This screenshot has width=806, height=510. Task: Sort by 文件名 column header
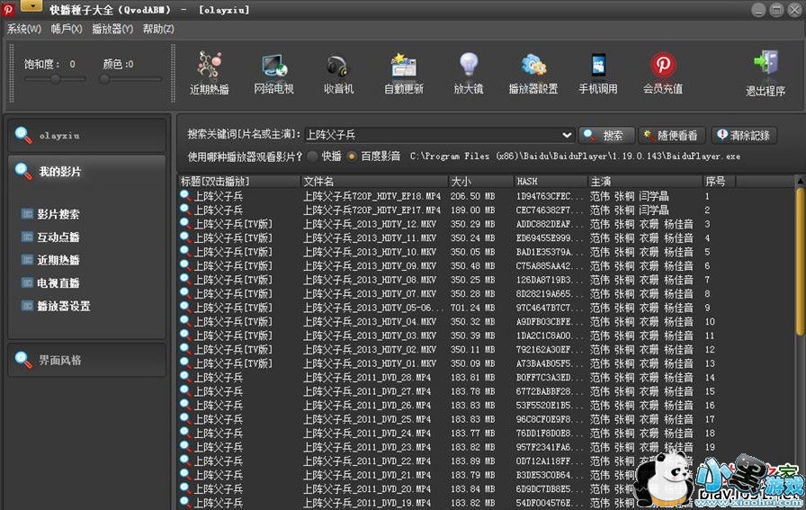[374, 182]
